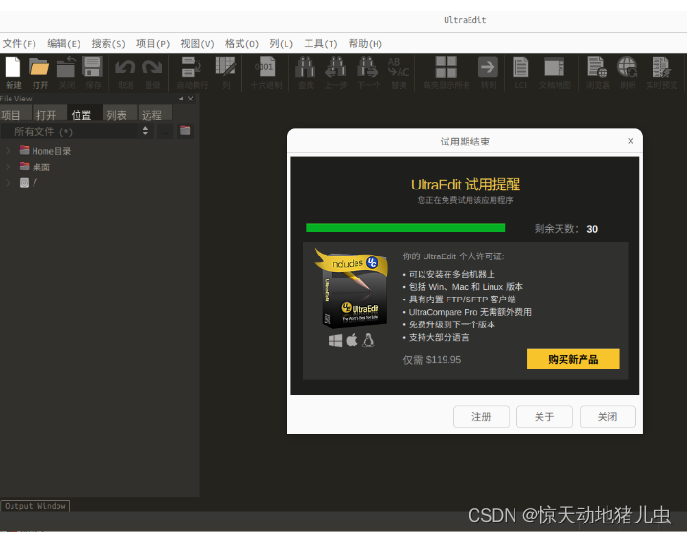Open the 工具(T) menu
The height and width of the screenshot is (534, 687).
point(321,44)
